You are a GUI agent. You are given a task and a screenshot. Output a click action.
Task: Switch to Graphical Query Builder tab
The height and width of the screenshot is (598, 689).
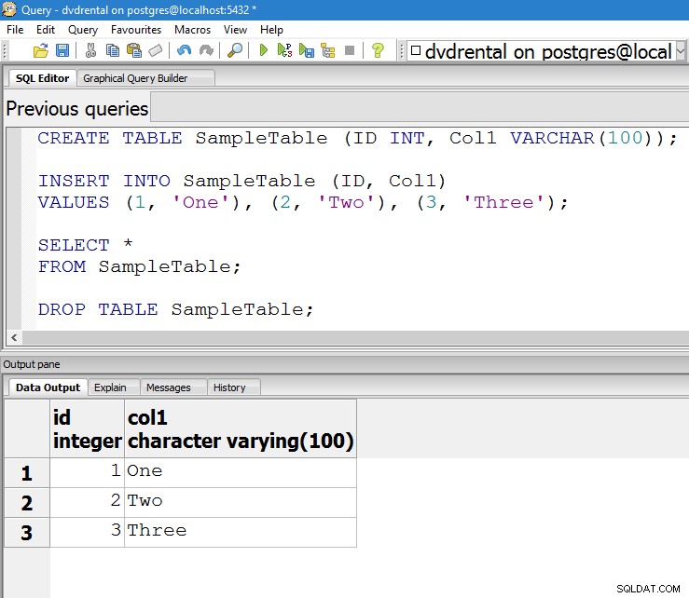click(x=145, y=78)
